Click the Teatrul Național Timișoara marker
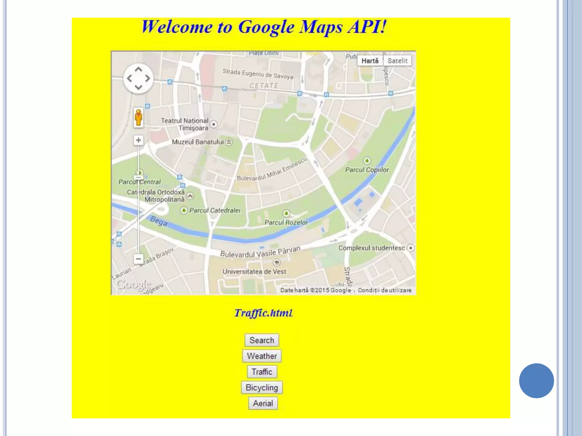This screenshot has width=582, height=436. (x=214, y=124)
